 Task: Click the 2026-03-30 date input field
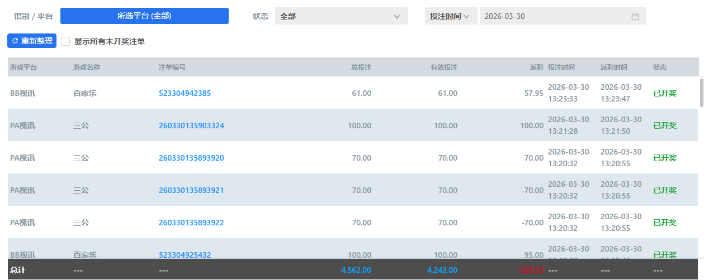(554, 16)
